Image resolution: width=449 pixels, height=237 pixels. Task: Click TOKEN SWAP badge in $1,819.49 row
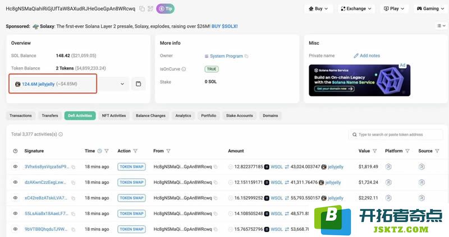pyautogui.click(x=131, y=166)
